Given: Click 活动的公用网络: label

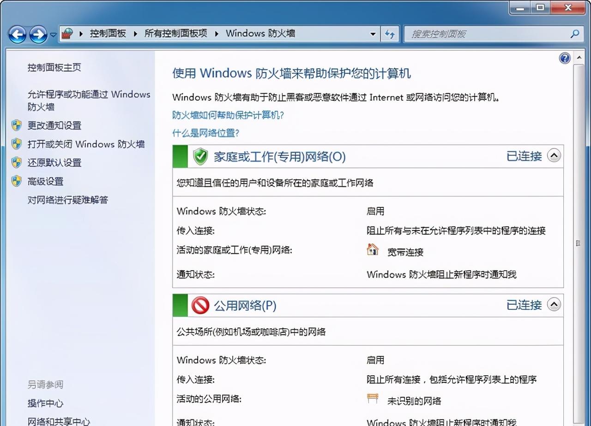Looking at the screenshot, I should tap(209, 399).
